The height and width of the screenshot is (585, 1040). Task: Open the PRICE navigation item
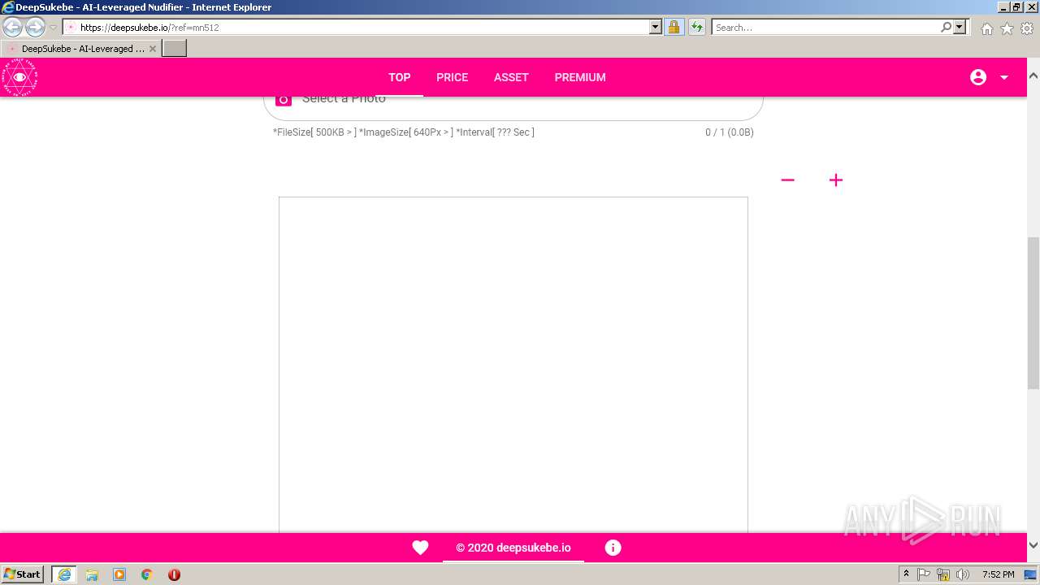tap(452, 77)
